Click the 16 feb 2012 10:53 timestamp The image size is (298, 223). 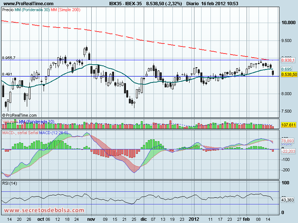pyautogui.click(x=219, y=3)
